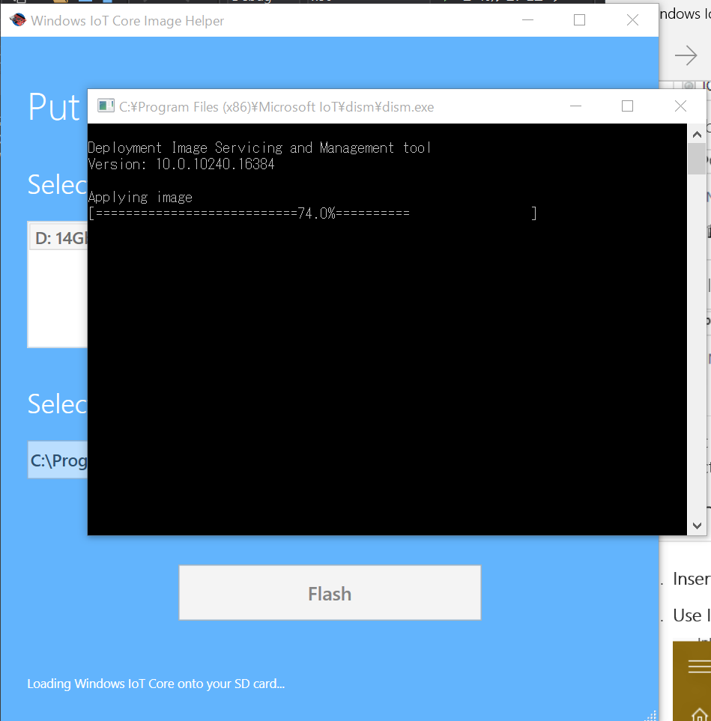
Task: Click the window resize grip in the Image Helper
Action: [x=651, y=715]
